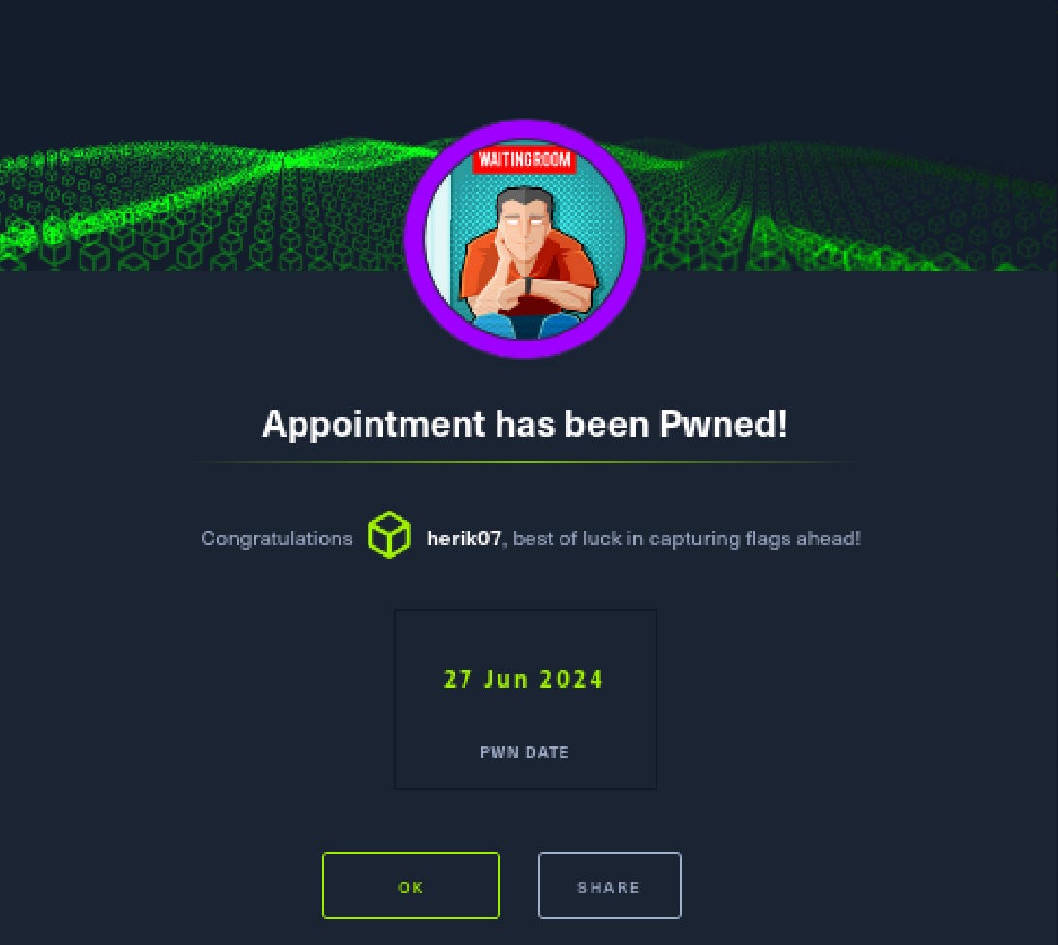The height and width of the screenshot is (945, 1058).
Task: Click the green divider line under heading
Action: 525,462
